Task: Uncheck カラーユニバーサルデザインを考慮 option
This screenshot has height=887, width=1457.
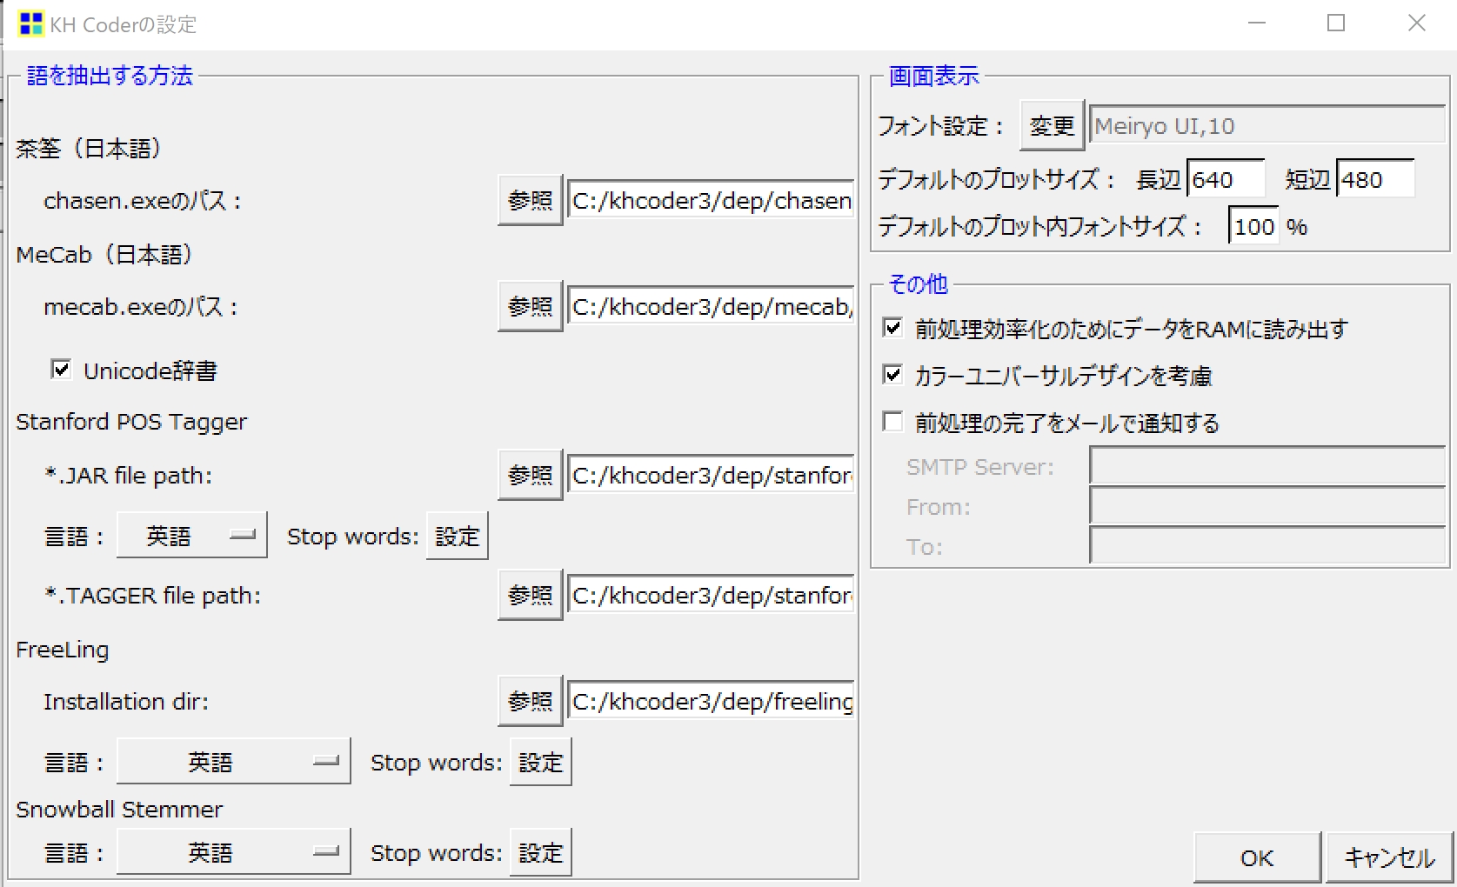Action: point(892,376)
